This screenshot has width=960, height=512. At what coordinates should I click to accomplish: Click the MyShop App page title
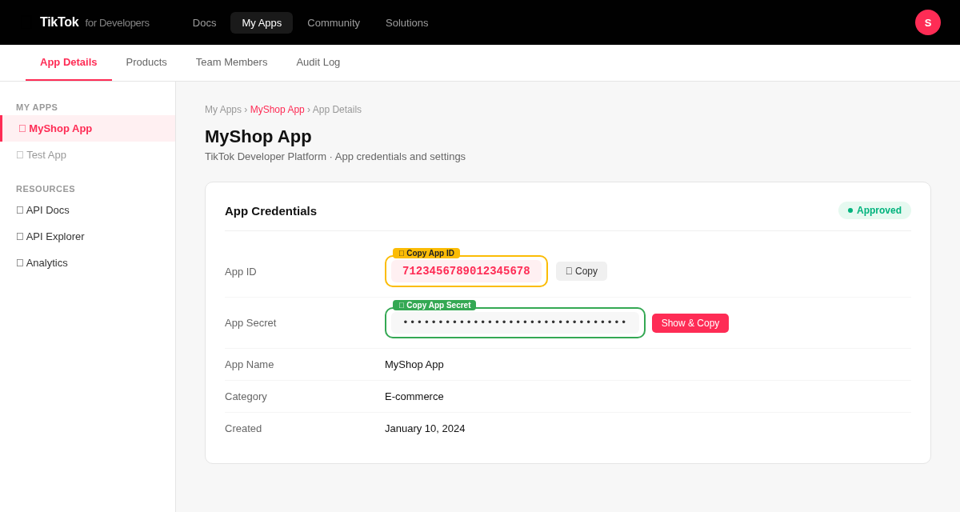(258, 137)
